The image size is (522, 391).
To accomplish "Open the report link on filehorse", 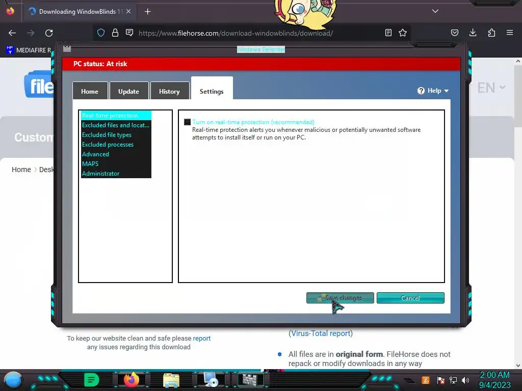I will click(x=202, y=338).
